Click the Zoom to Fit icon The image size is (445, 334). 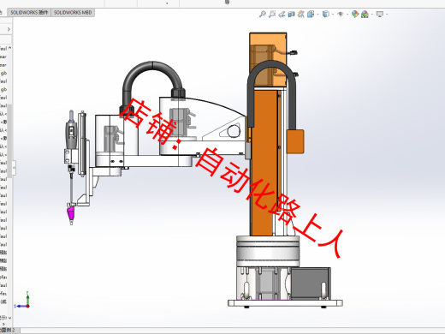[x=262, y=14]
